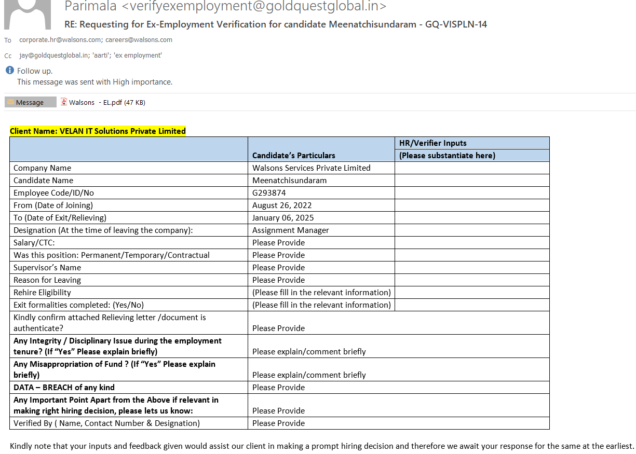This screenshot has height=454, width=636.
Task: Click fill-in text in Rehire Eligibility row
Action: pyautogui.click(x=321, y=292)
